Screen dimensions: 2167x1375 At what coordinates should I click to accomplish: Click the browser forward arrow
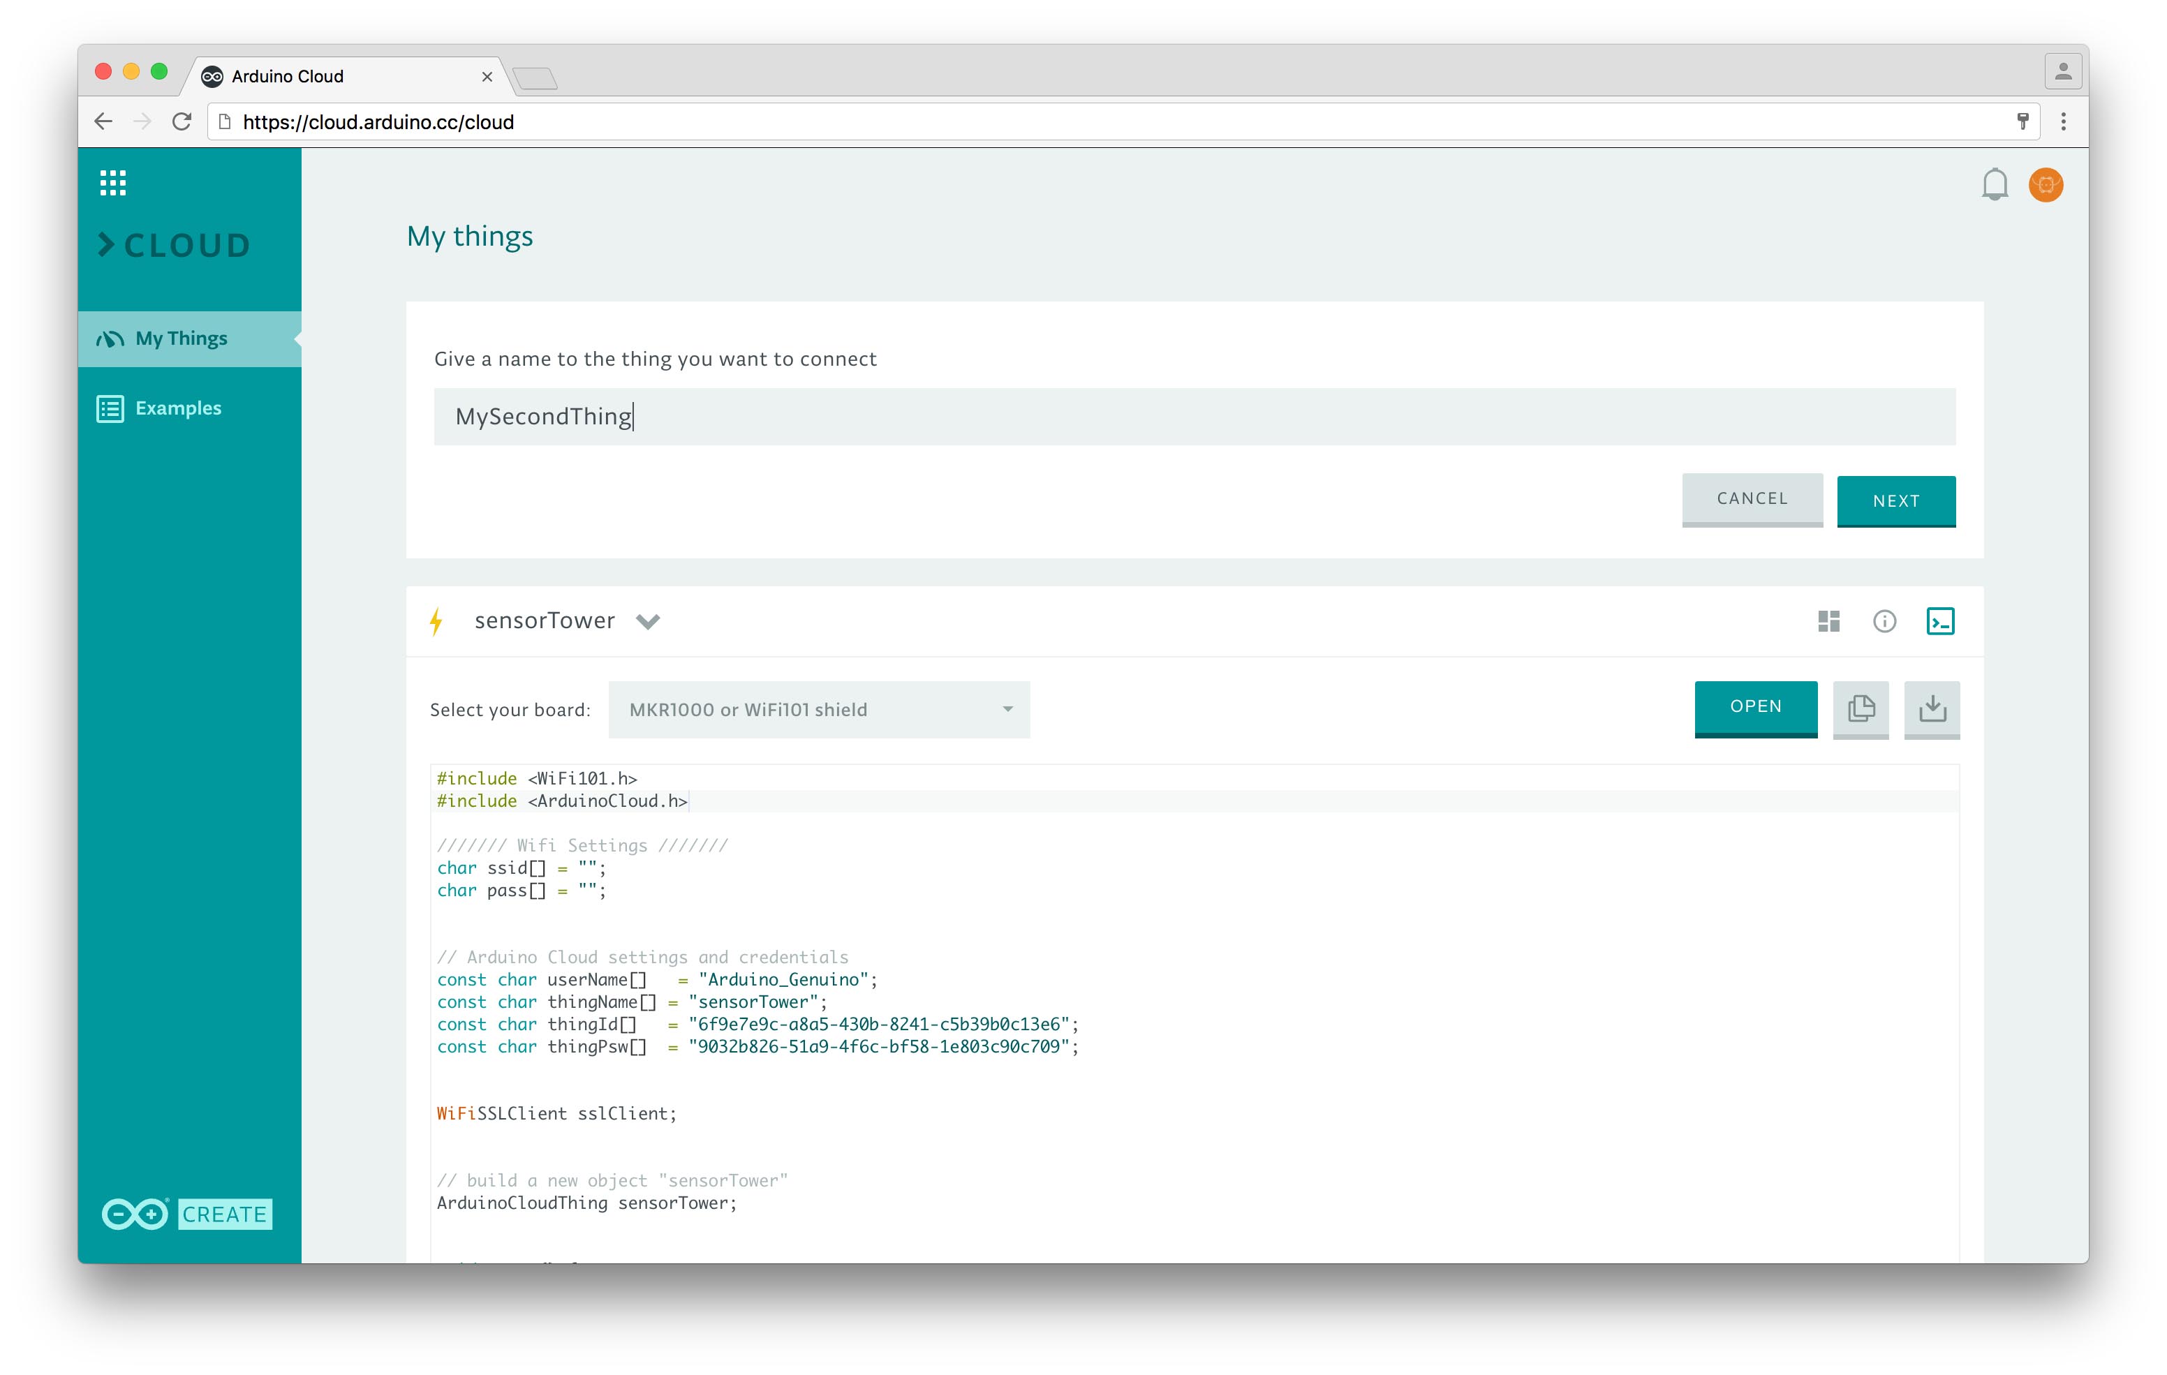[142, 121]
